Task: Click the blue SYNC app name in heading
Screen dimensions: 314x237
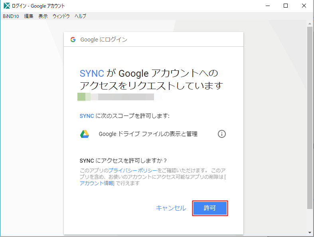Action: (x=92, y=74)
